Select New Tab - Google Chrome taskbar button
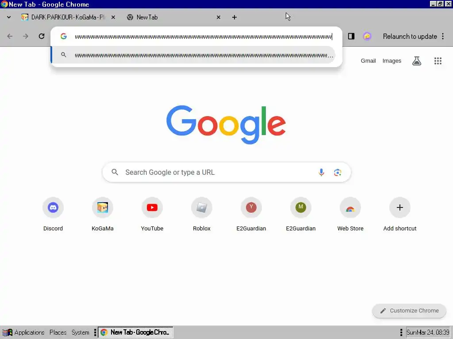Screen dimensions: 453x339 coord(135,332)
